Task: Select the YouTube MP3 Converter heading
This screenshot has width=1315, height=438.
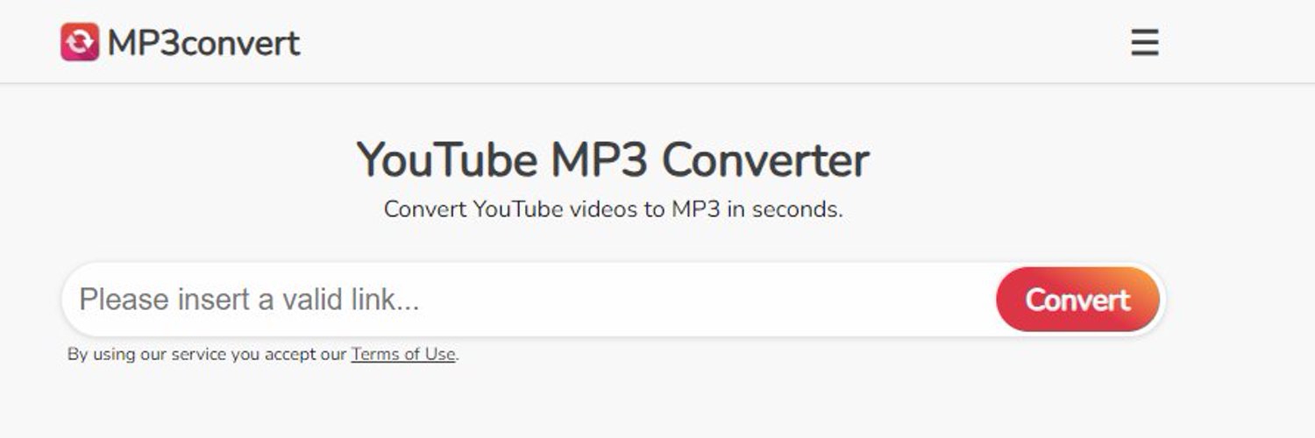Action: (x=613, y=159)
